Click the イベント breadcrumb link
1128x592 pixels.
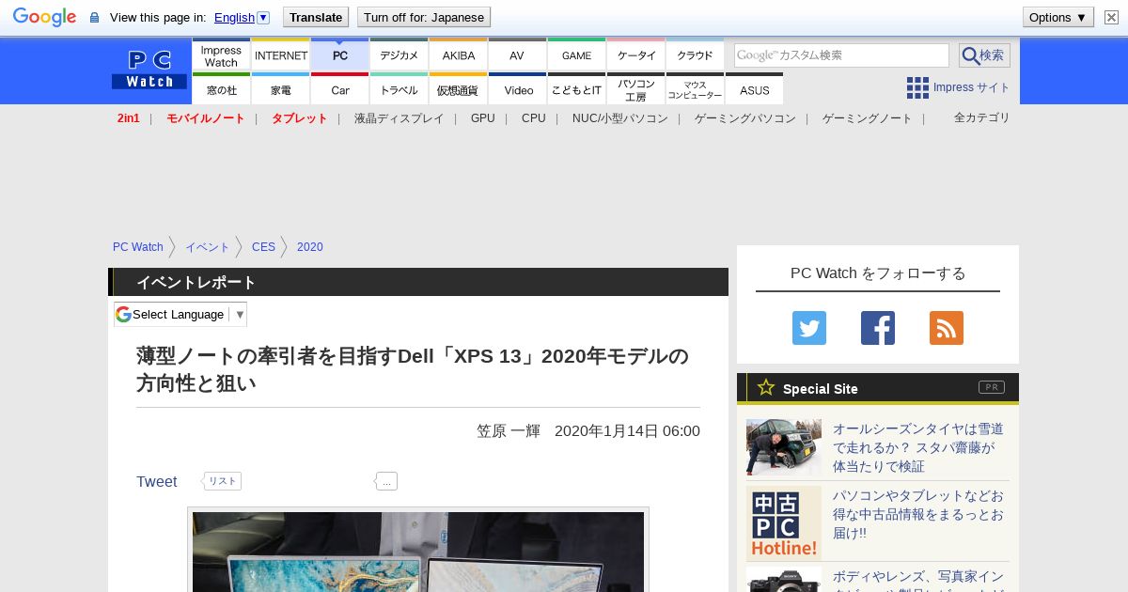pyautogui.click(x=208, y=247)
